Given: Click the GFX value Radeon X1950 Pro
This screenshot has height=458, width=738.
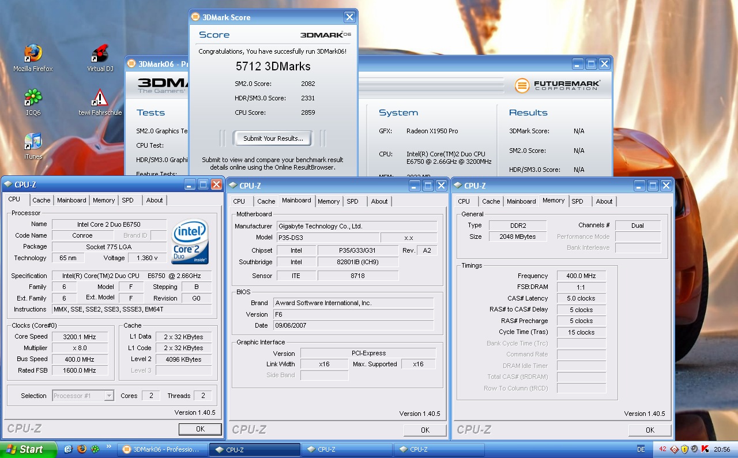Looking at the screenshot, I should tap(432, 131).
